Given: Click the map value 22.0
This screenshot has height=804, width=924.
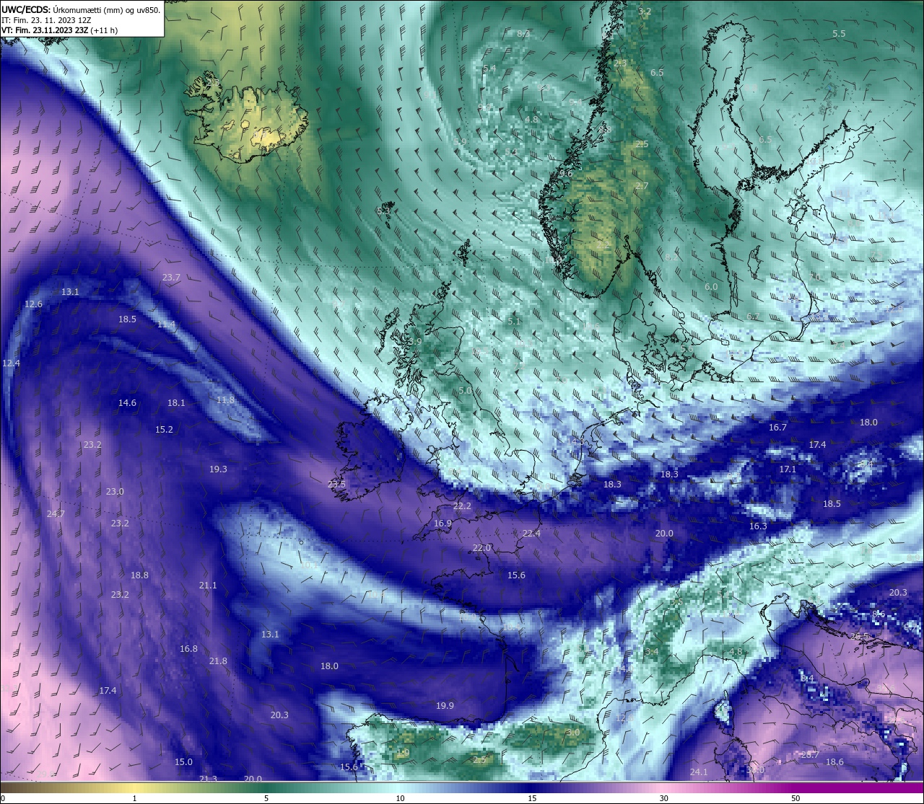Looking at the screenshot, I should pyautogui.click(x=481, y=548).
